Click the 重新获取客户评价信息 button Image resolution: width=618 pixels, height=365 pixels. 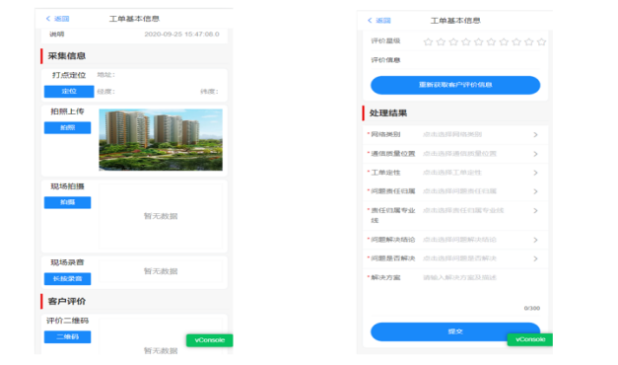pos(455,85)
